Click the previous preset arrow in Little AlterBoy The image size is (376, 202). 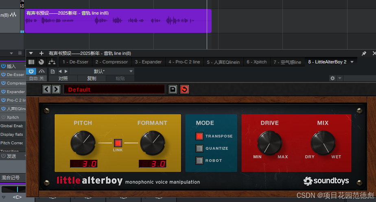click(x=46, y=89)
